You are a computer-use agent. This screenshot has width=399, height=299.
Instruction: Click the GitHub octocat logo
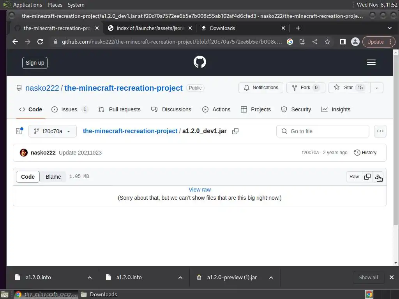click(x=200, y=62)
